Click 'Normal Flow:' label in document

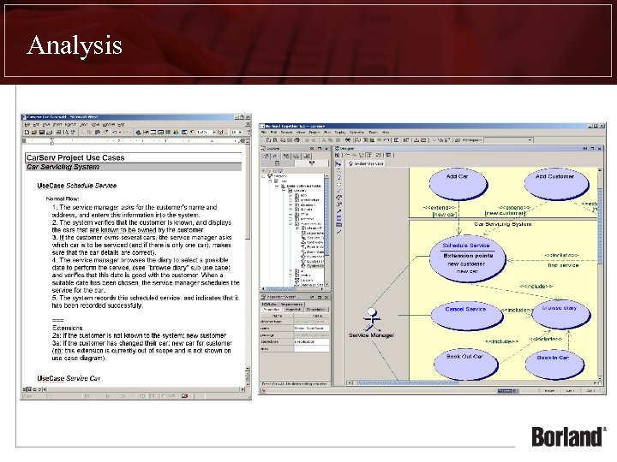coord(63,198)
